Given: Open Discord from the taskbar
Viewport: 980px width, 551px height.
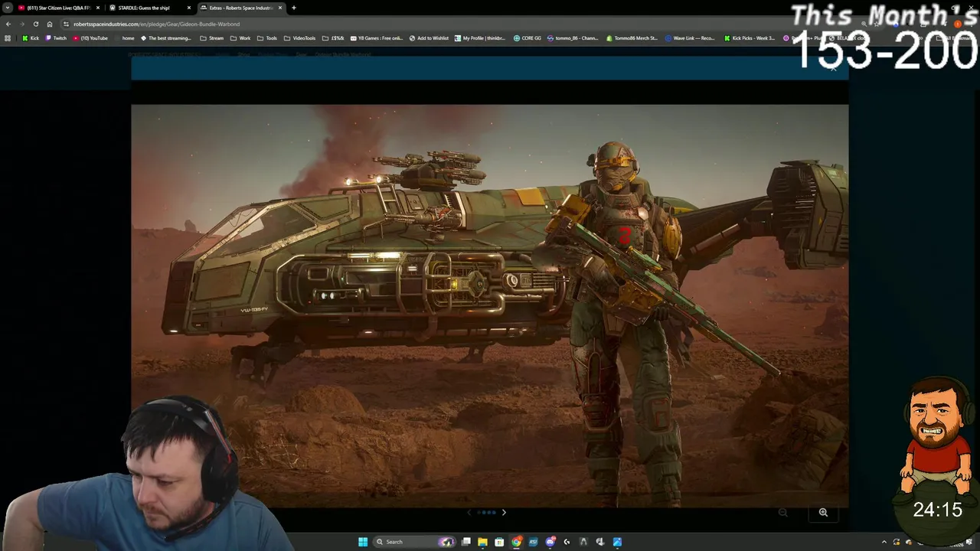Looking at the screenshot, I should tap(550, 542).
